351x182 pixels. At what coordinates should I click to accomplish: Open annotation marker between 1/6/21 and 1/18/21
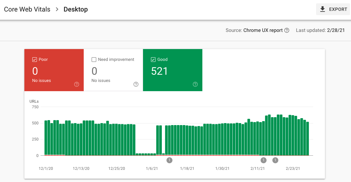169,160
